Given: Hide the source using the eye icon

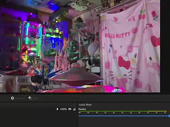Looking at the screenshot, I should (70, 109).
